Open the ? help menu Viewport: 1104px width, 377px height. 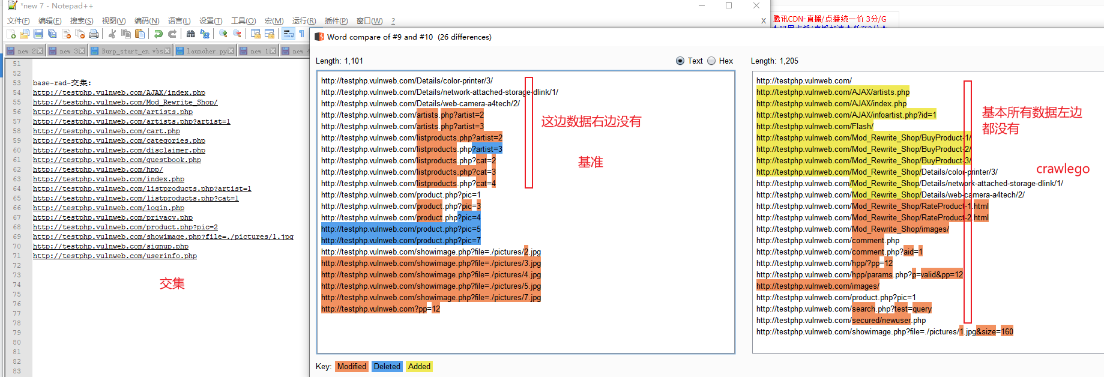click(x=393, y=20)
